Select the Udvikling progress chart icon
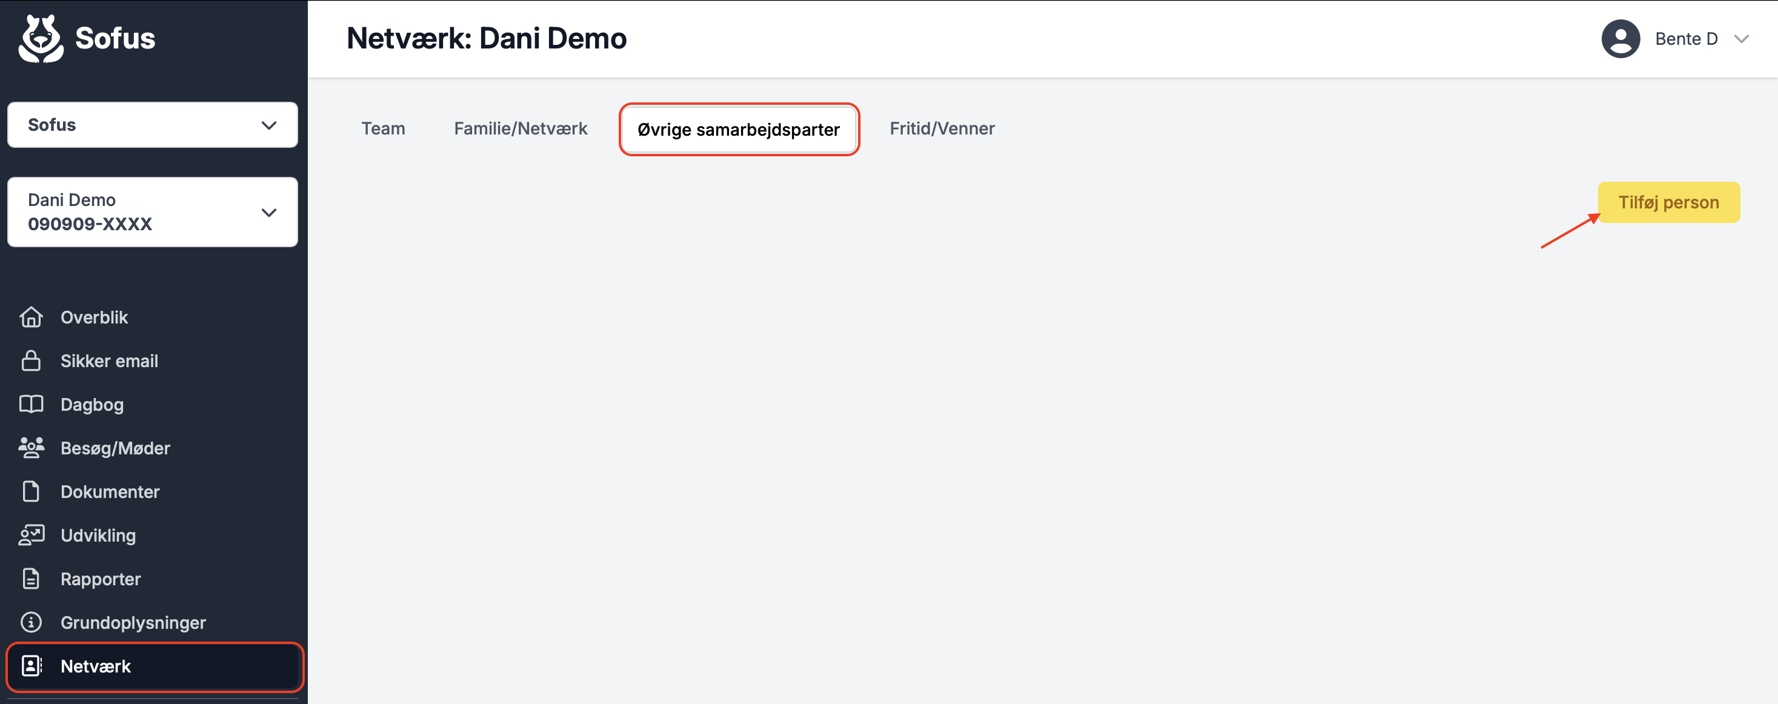The image size is (1778, 704). click(31, 535)
